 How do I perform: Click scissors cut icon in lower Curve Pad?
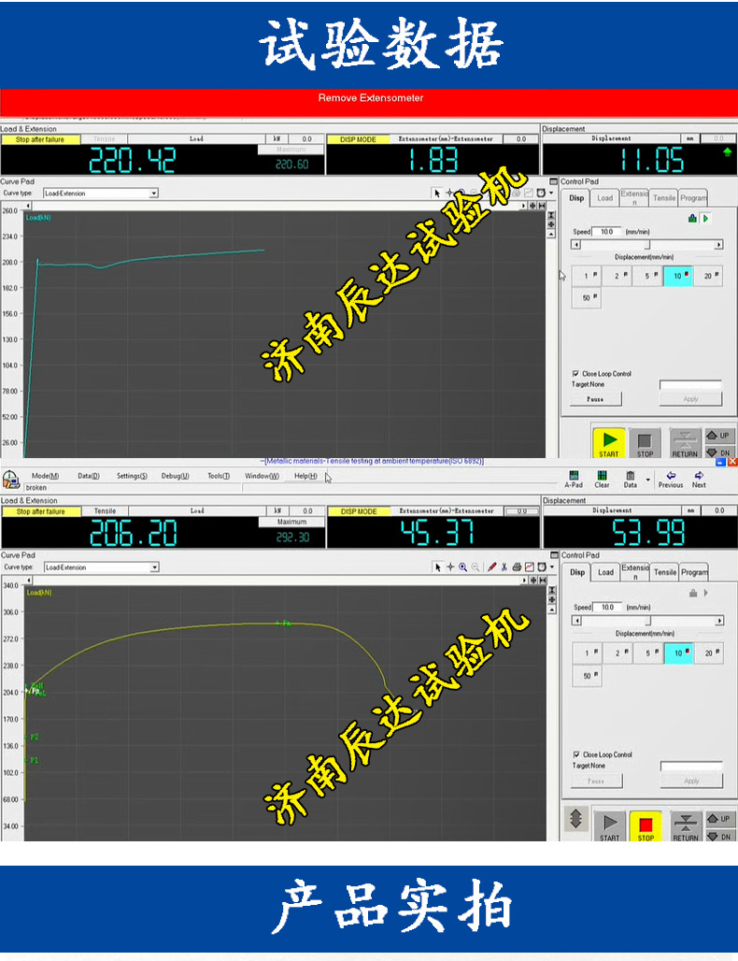click(504, 567)
